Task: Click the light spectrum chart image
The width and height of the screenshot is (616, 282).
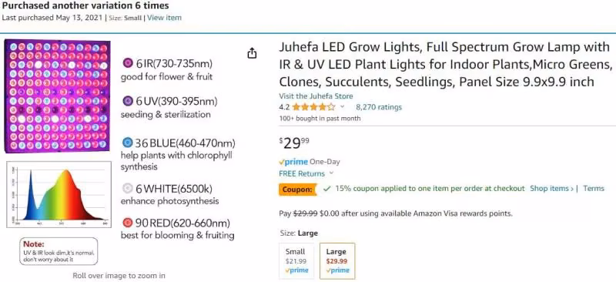Action: pyautogui.click(x=59, y=195)
